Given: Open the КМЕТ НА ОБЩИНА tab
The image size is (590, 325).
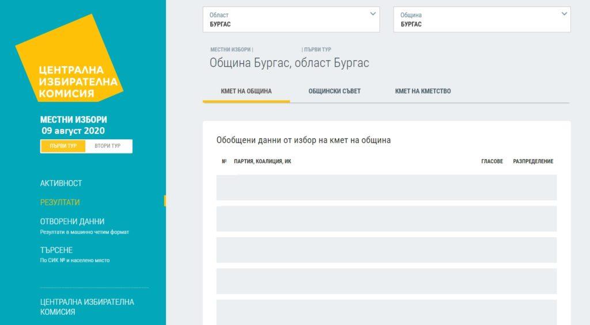Looking at the screenshot, I should (246, 91).
